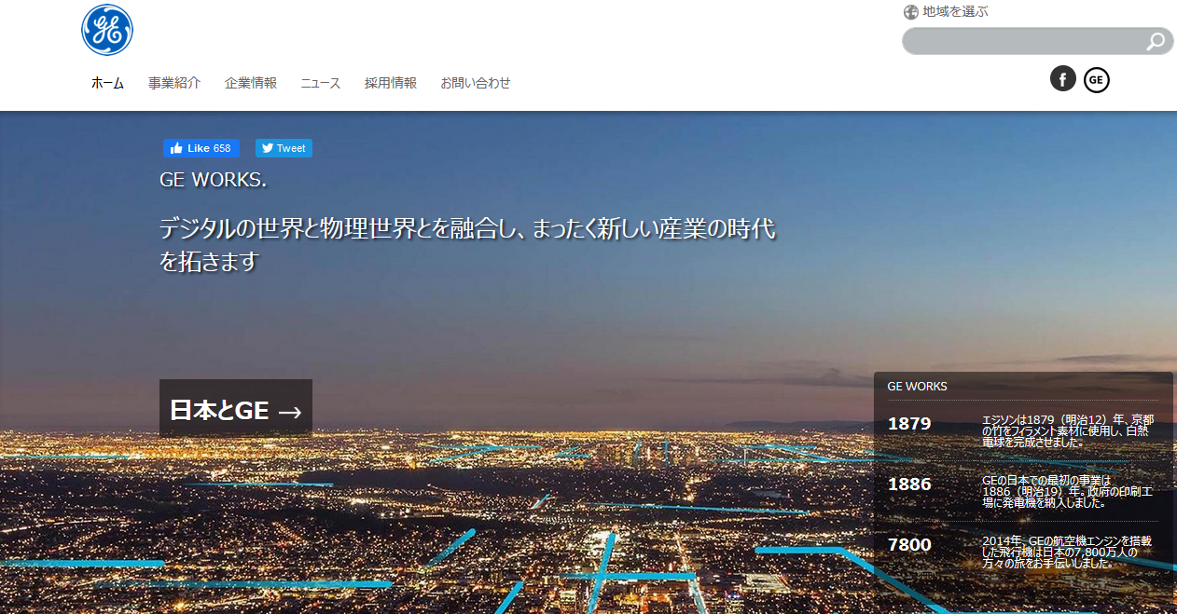The height and width of the screenshot is (614, 1177).
Task: Select the 7800 fact number
Action: [909, 545]
